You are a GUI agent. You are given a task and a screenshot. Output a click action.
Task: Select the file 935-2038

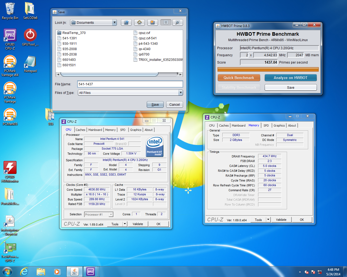pyautogui.click(x=67, y=54)
